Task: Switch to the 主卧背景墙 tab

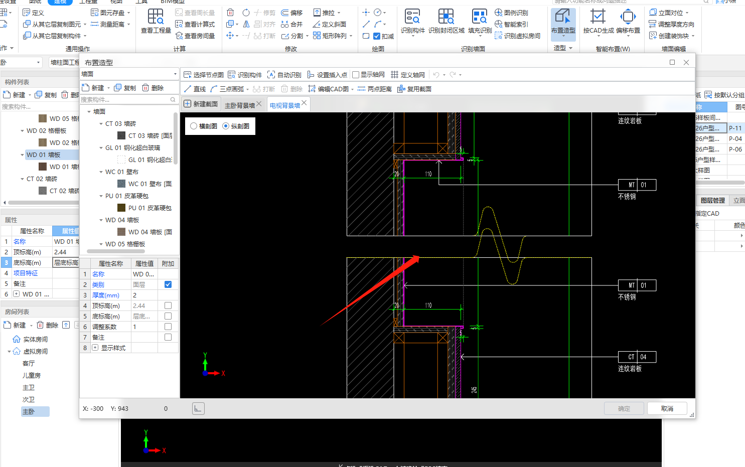Action: [x=240, y=105]
